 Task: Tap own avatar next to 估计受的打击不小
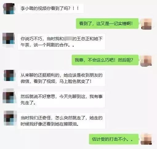(x=146, y=139)
